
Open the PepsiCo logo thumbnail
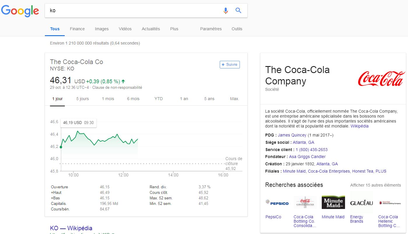tap(277, 203)
